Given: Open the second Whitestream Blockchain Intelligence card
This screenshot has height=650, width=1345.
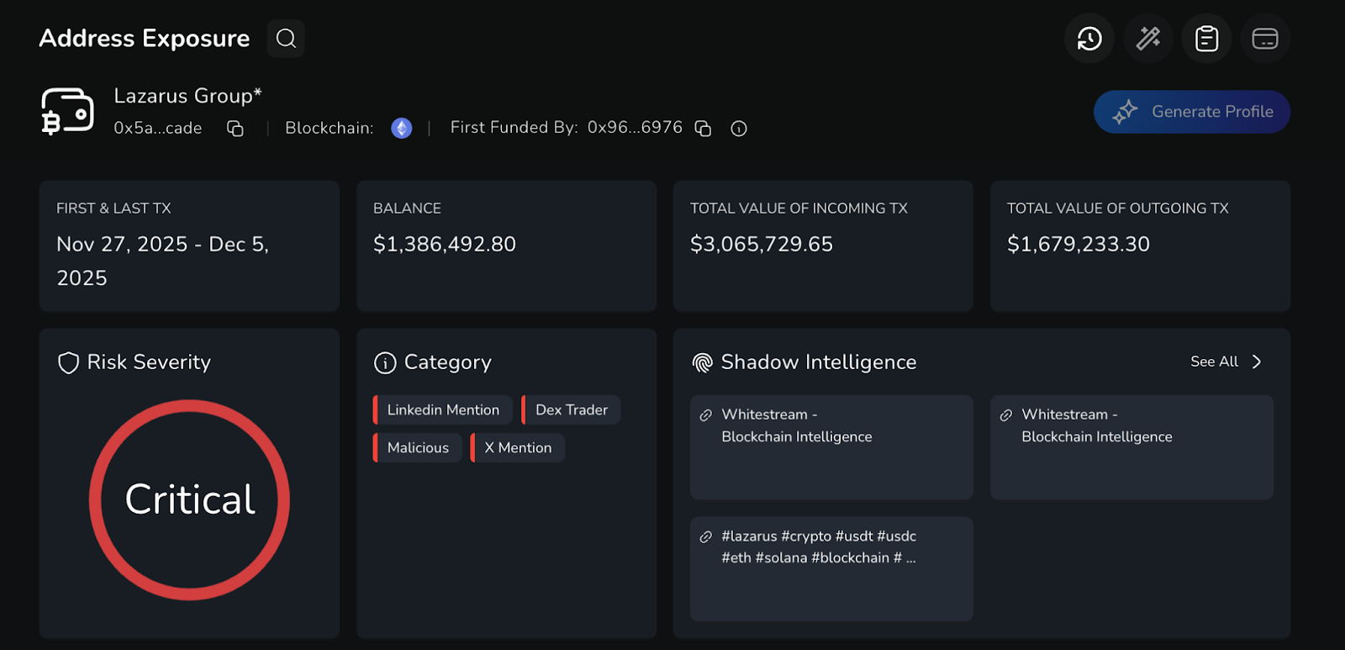Looking at the screenshot, I should coord(1131,447).
